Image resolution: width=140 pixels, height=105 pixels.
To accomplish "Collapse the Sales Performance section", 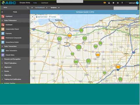I will click(2, 20).
